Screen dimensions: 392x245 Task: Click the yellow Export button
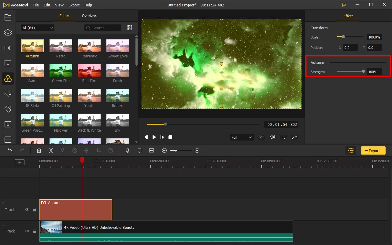373,150
